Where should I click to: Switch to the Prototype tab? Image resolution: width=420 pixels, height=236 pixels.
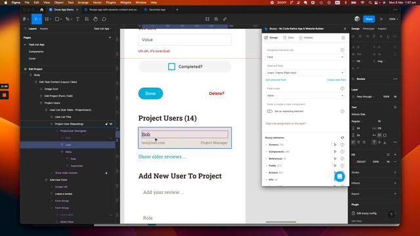pos(368,29)
